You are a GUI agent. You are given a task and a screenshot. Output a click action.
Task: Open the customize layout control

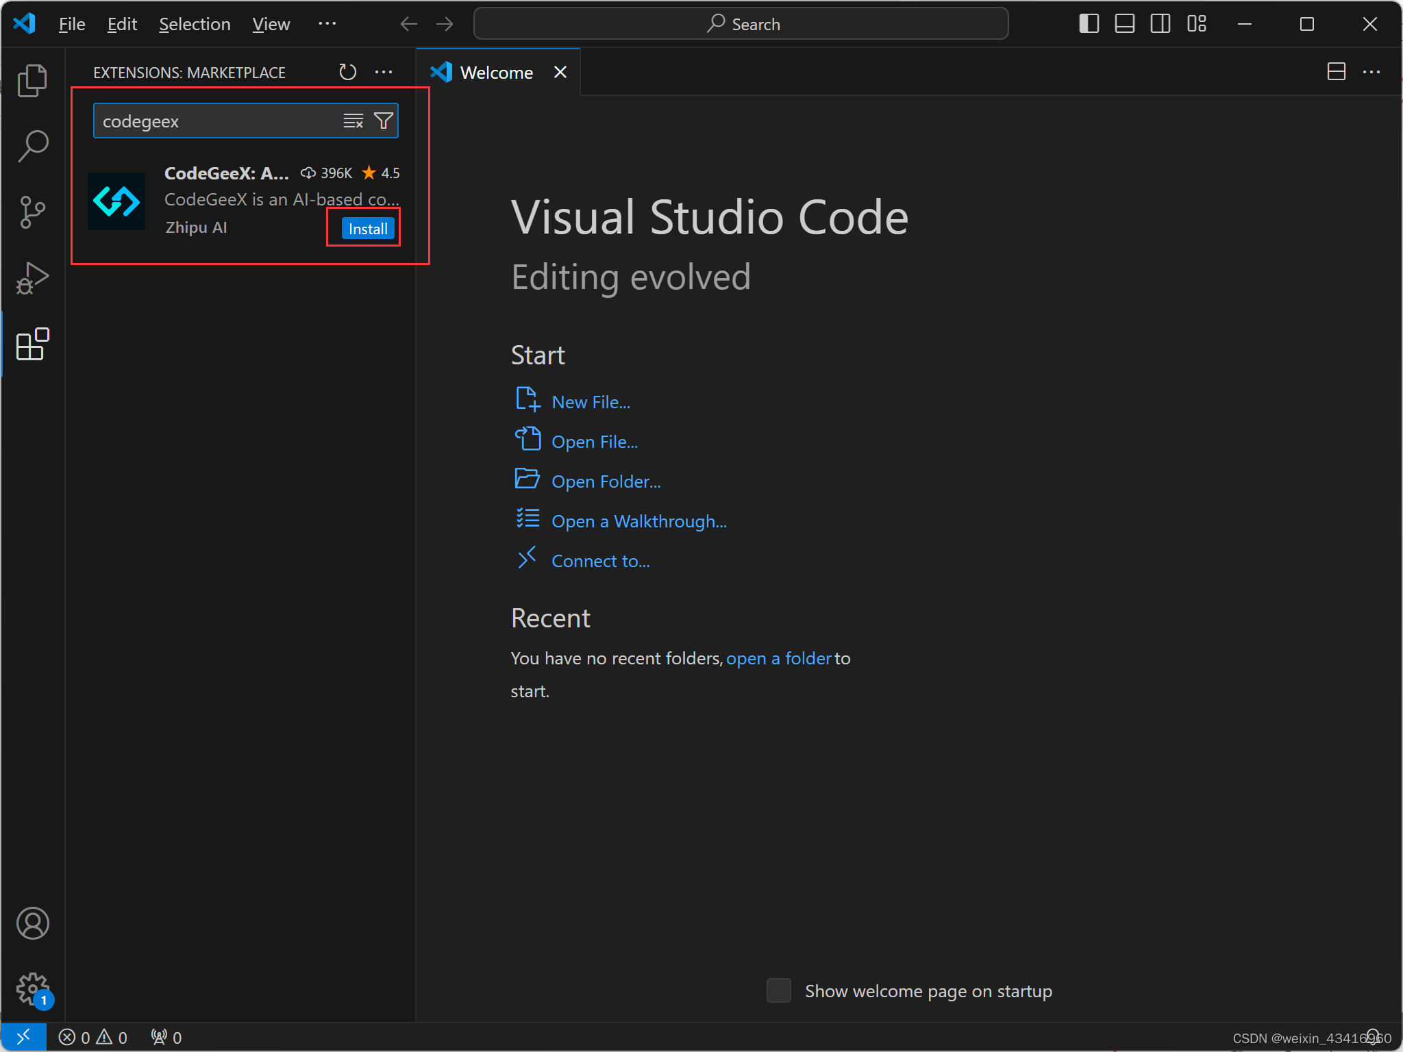click(x=1197, y=24)
